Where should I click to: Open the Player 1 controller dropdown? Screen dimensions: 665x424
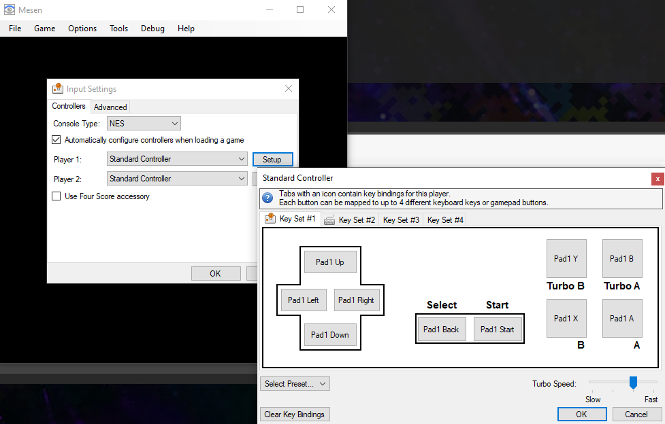pyautogui.click(x=177, y=159)
